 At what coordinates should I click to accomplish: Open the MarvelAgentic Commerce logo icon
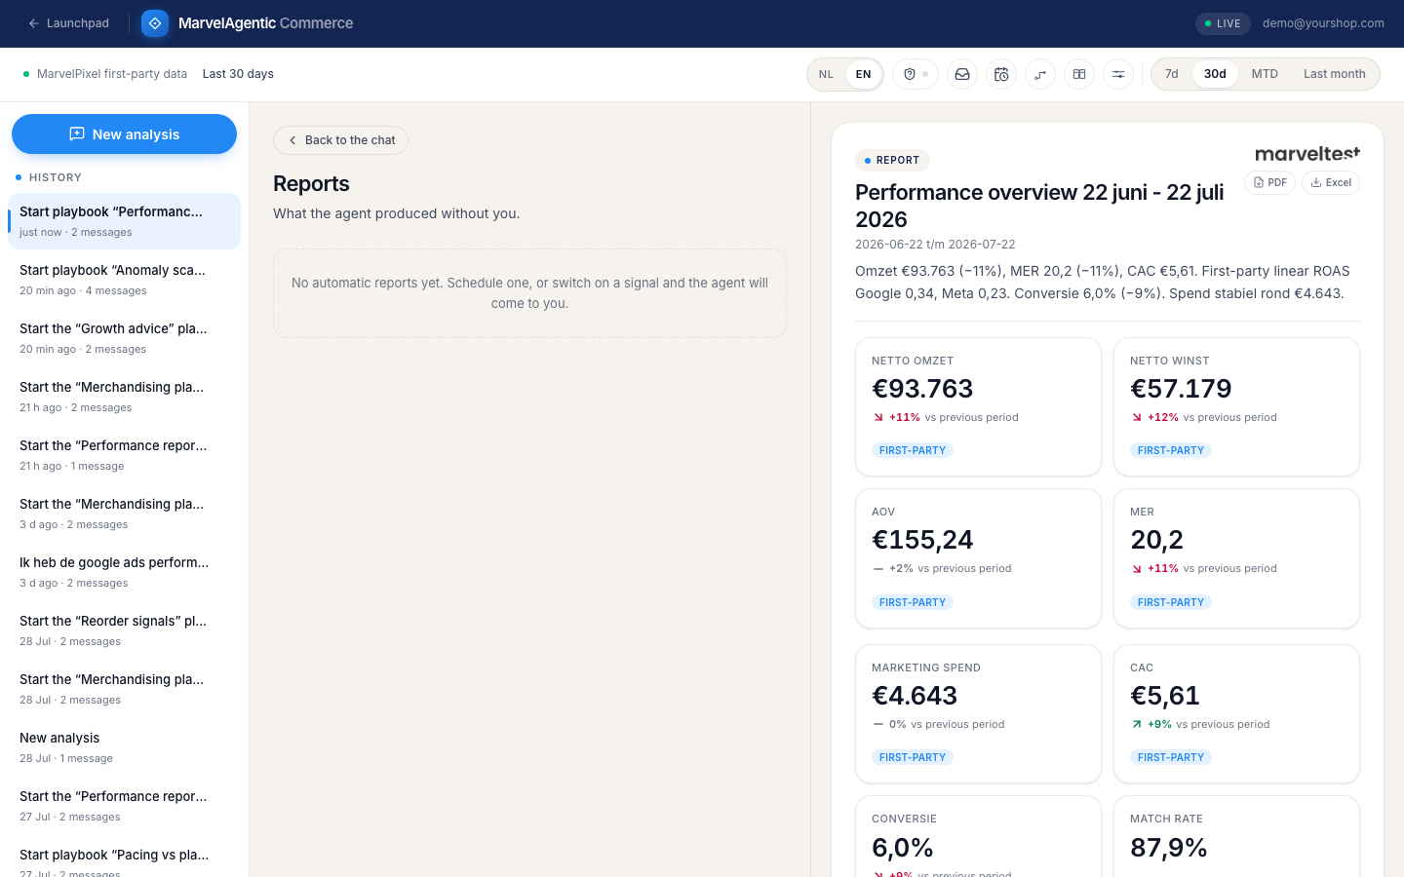tap(155, 23)
